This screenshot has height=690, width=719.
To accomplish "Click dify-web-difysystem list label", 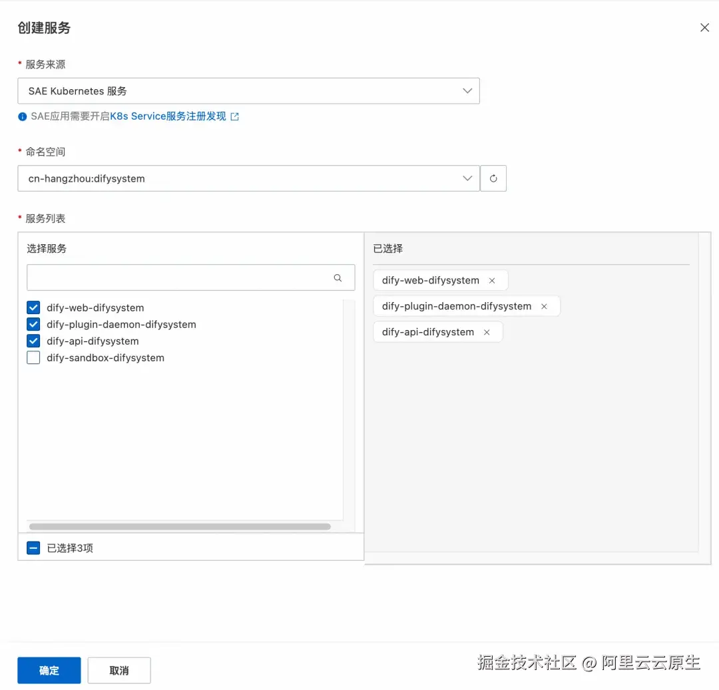I will [x=95, y=308].
